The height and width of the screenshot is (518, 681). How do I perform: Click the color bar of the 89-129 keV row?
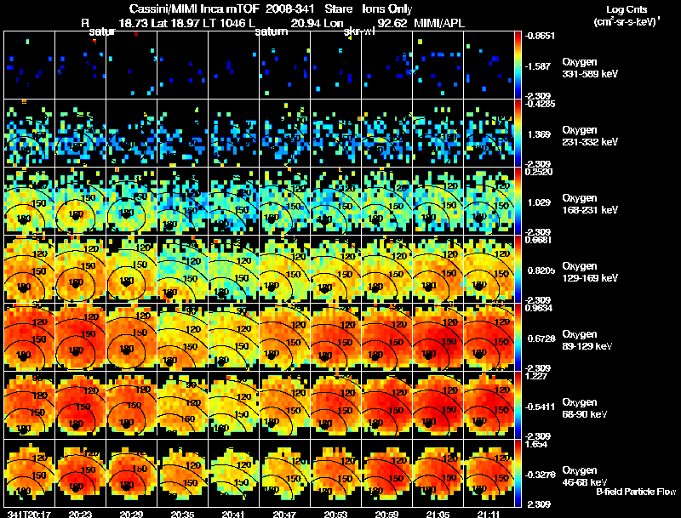coord(518,338)
